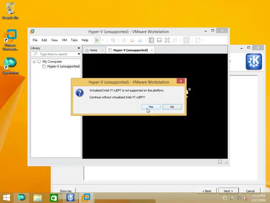This screenshot has height=203, width=270.
Task: Open Recycle Bin desktop icon
Action: coord(10,11)
